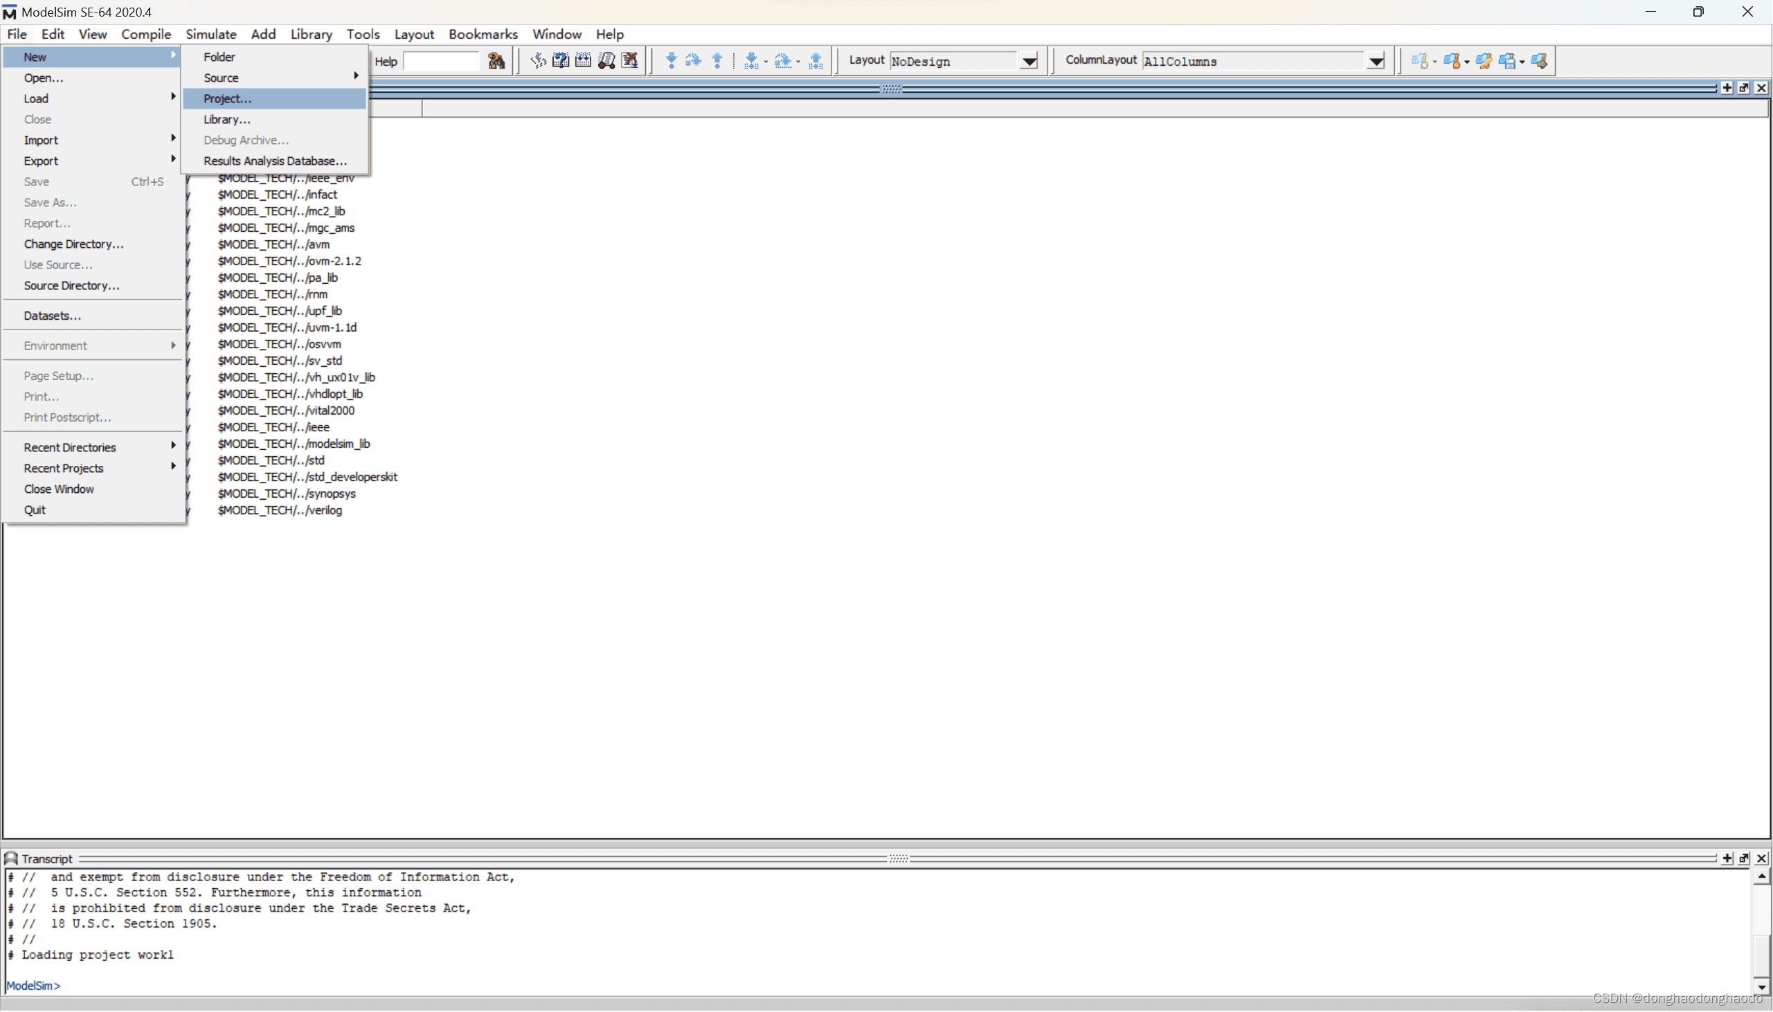
Task: Open the Layout NoDesign dropdown
Action: click(x=1029, y=61)
